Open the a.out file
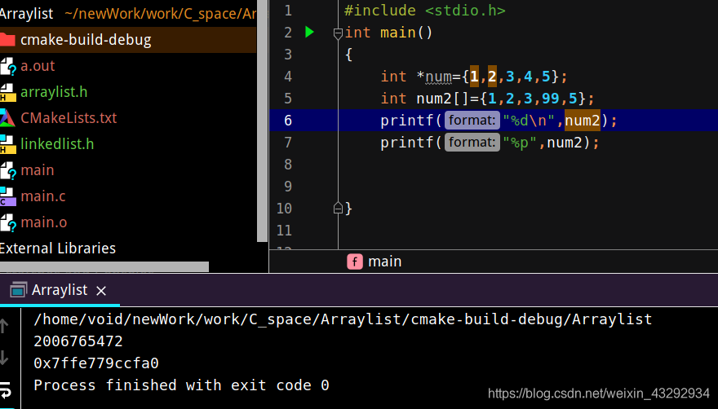718x409 pixels. 38,66
